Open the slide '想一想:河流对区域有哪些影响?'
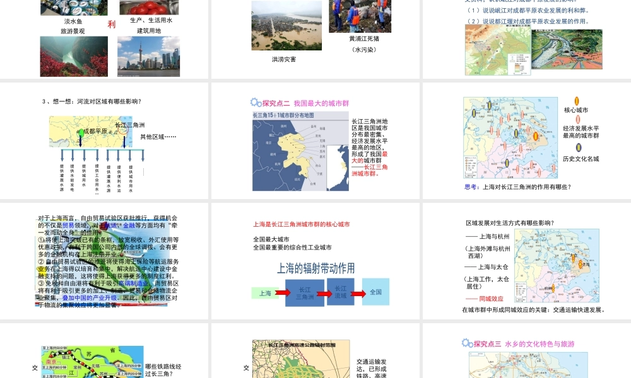 (104, 140)
